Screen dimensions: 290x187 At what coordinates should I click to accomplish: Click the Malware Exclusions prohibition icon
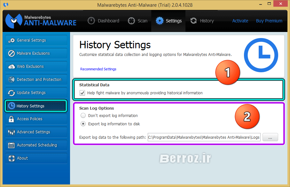click(12, 54)
